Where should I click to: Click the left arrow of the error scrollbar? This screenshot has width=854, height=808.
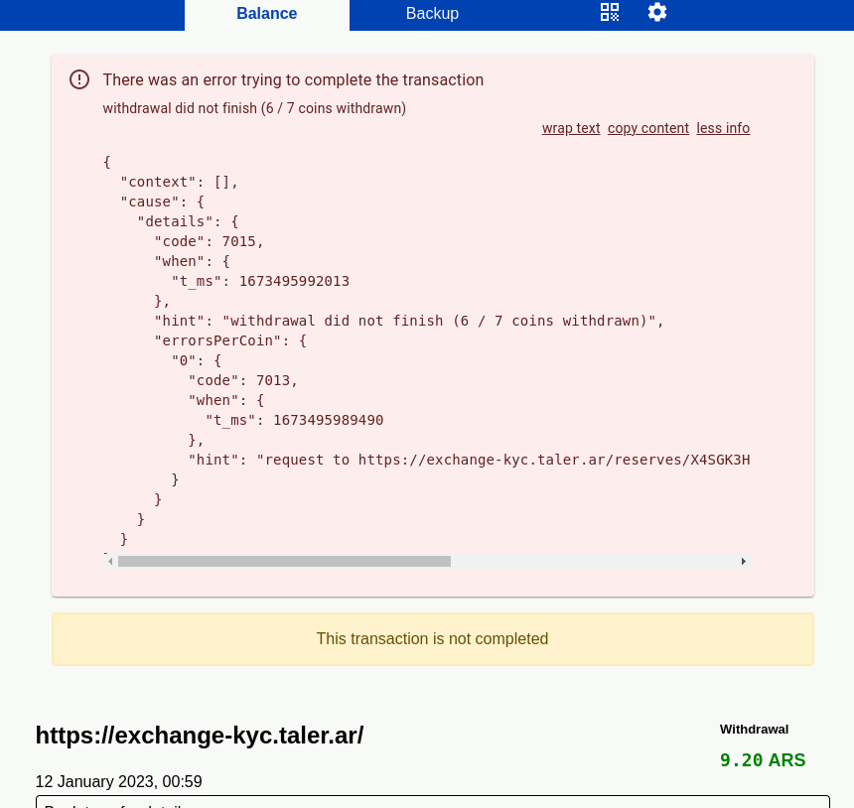click(109, 562)
